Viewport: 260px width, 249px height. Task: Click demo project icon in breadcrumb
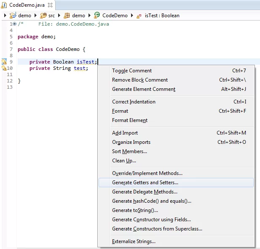pyautogui.click(x=13, y=15)
